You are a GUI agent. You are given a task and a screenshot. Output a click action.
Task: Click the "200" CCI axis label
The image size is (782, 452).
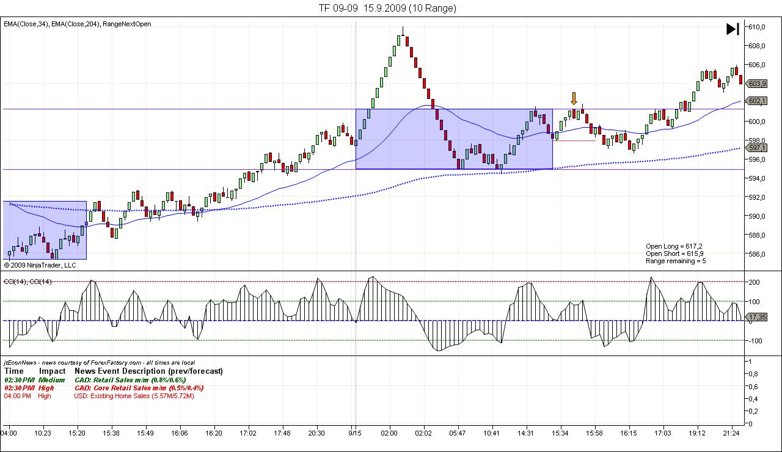(754, 282)
